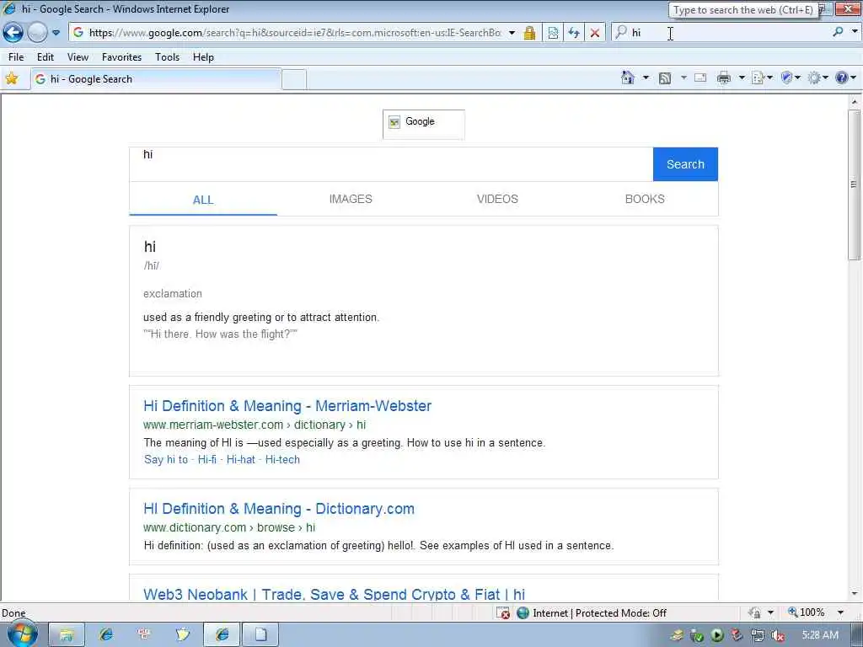This screenshot has height=647, width=863.
Task: Open the View menu
Action: 78,57
